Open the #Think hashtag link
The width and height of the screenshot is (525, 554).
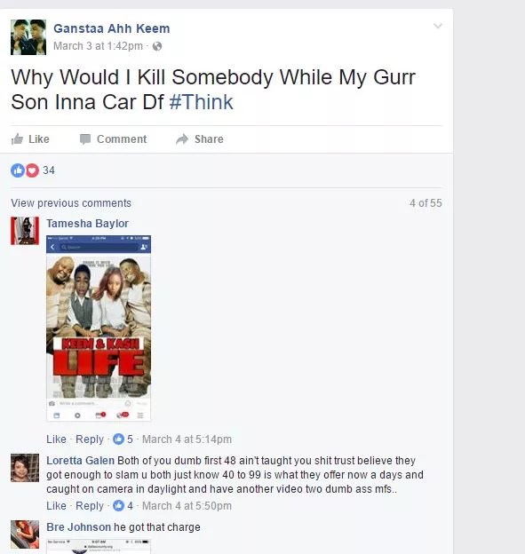(x=201, y=102)
